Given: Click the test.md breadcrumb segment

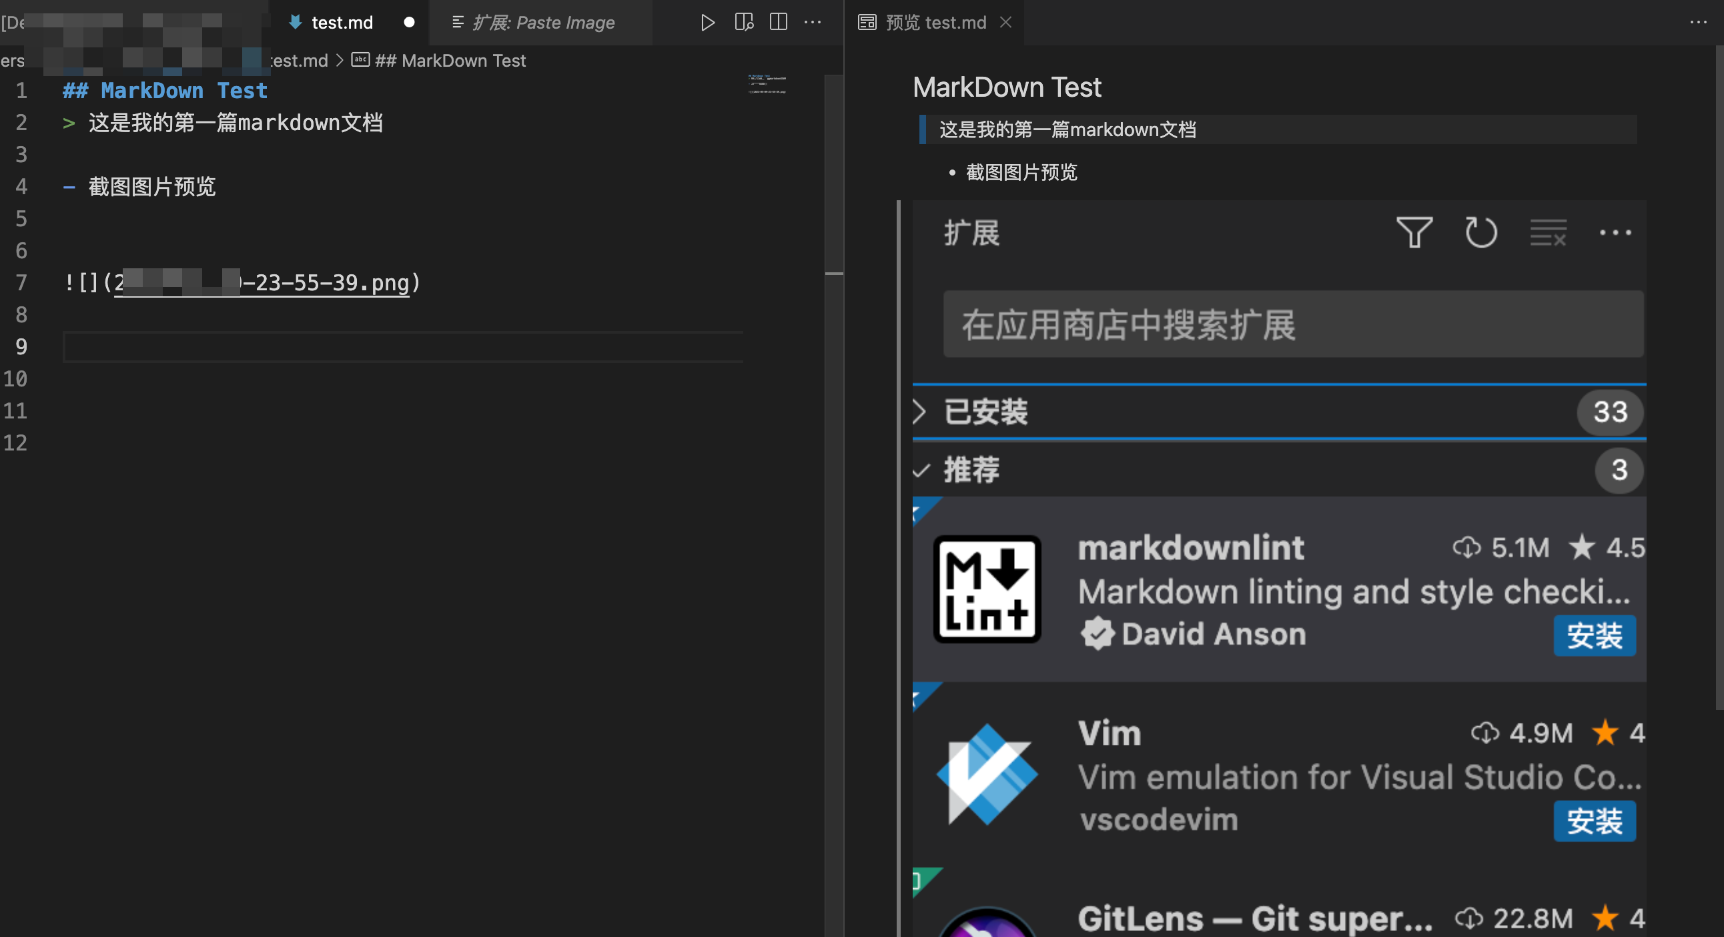Looking at the screenshot, I should (x=299, y=61).
